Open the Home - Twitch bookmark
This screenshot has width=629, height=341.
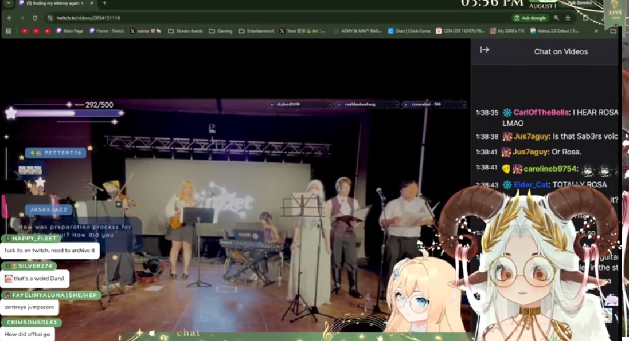(x=106, y=31)
